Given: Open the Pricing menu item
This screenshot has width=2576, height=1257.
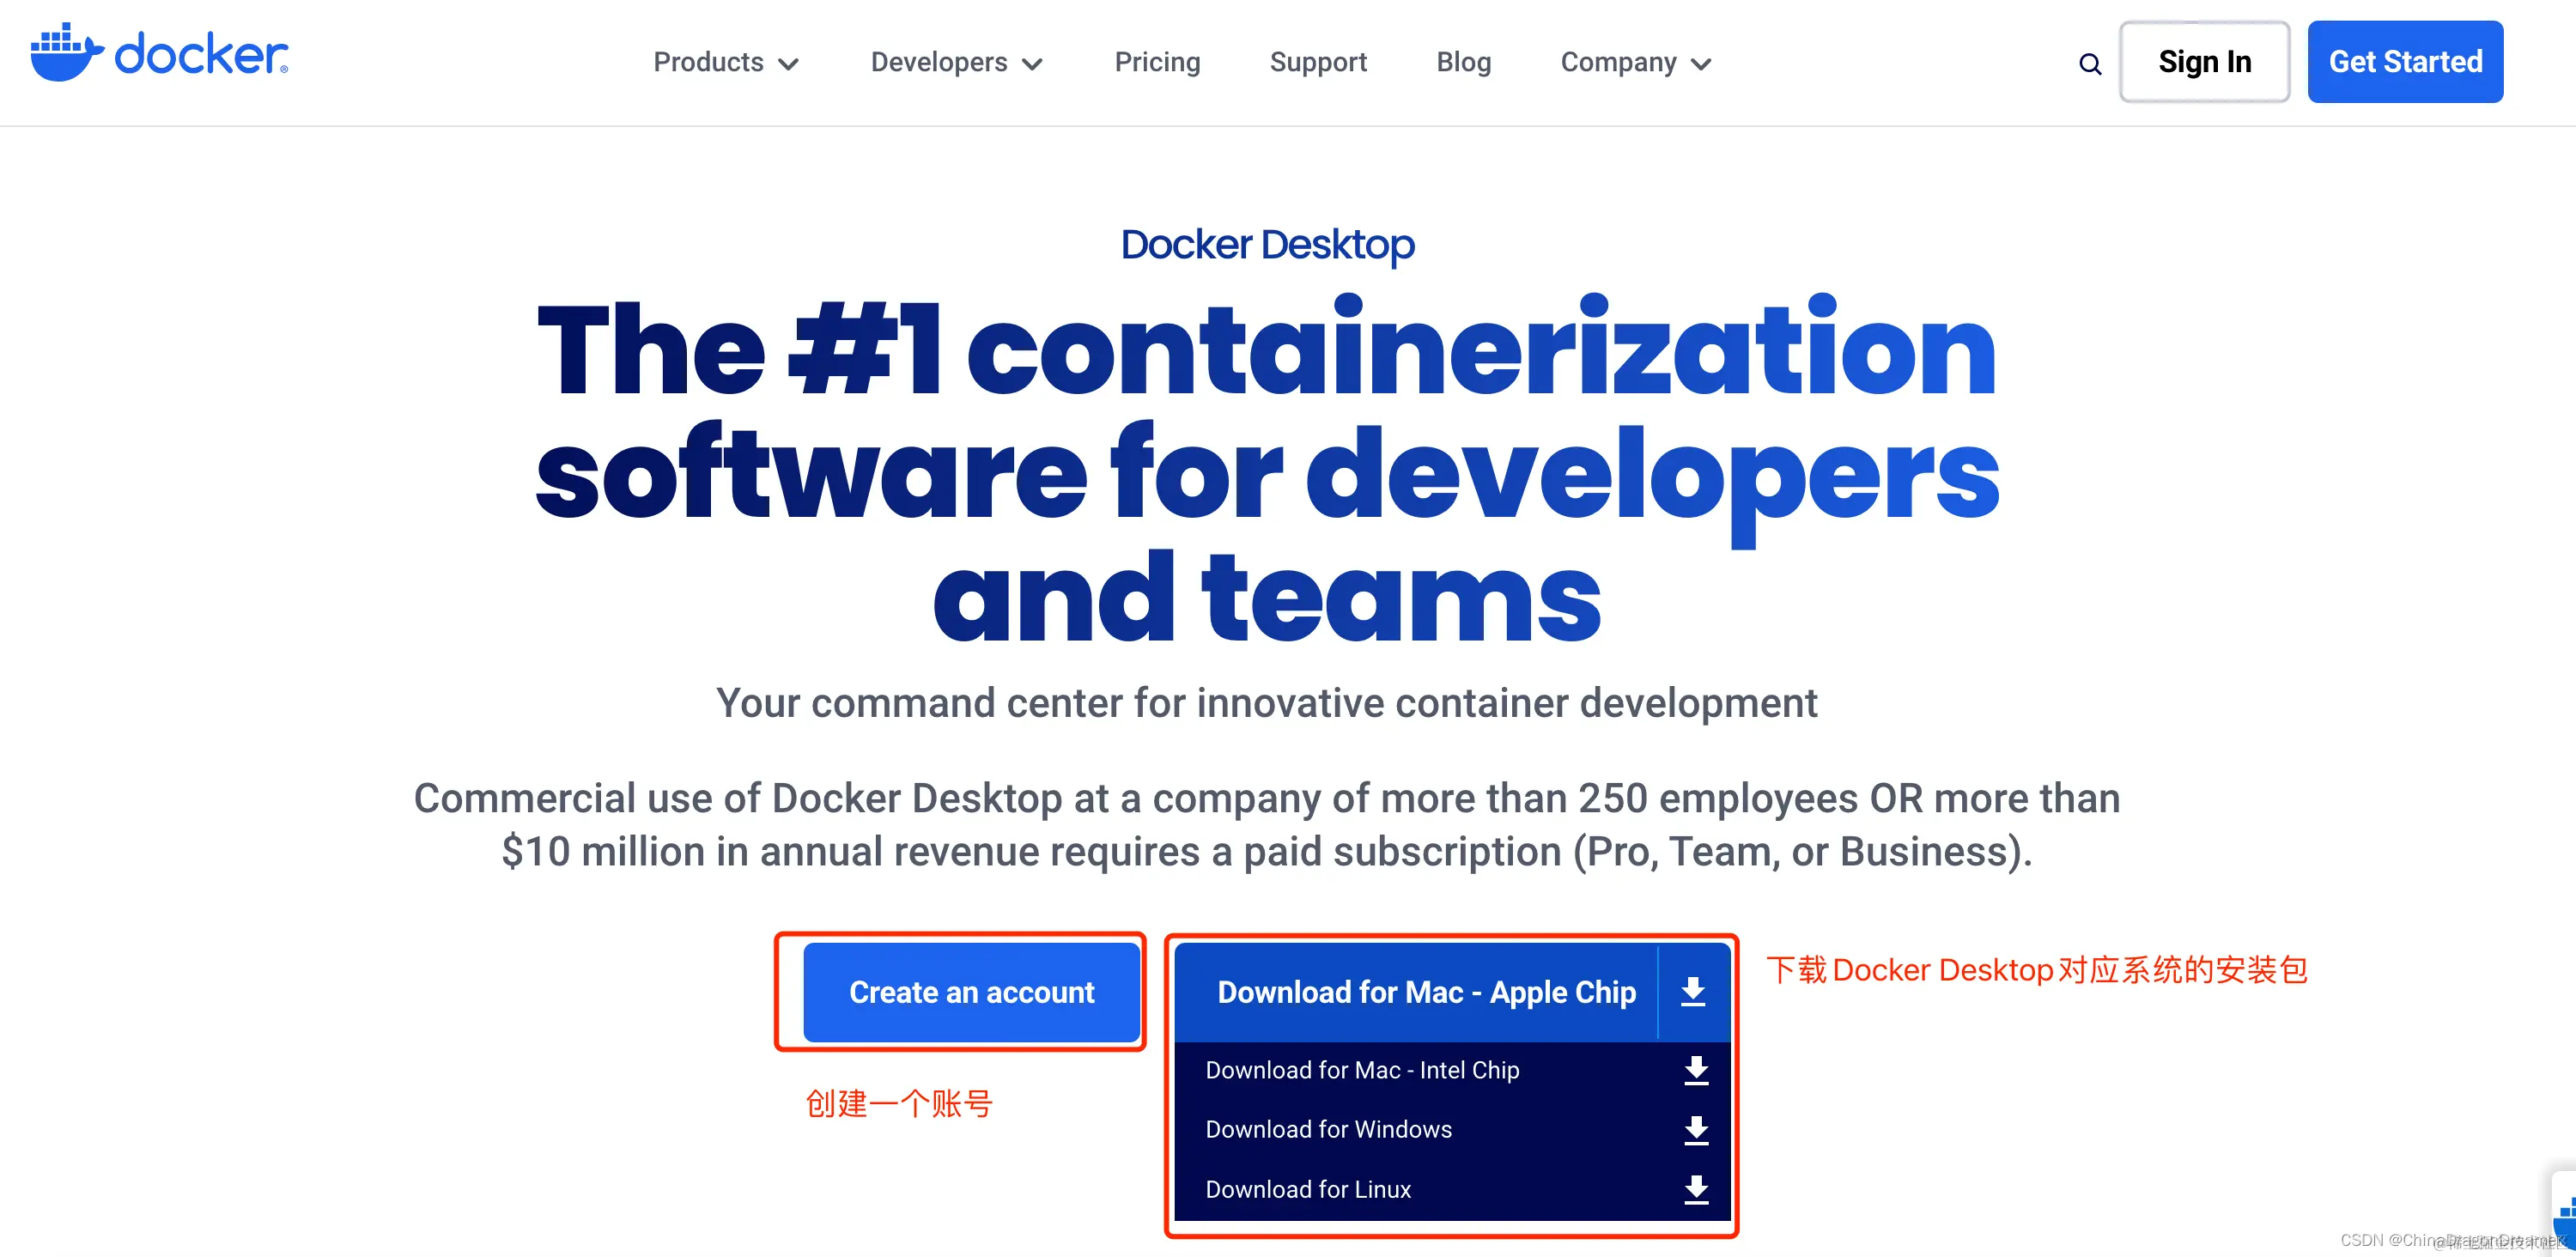Looking at the screenshot, I should coord(1157,62).
